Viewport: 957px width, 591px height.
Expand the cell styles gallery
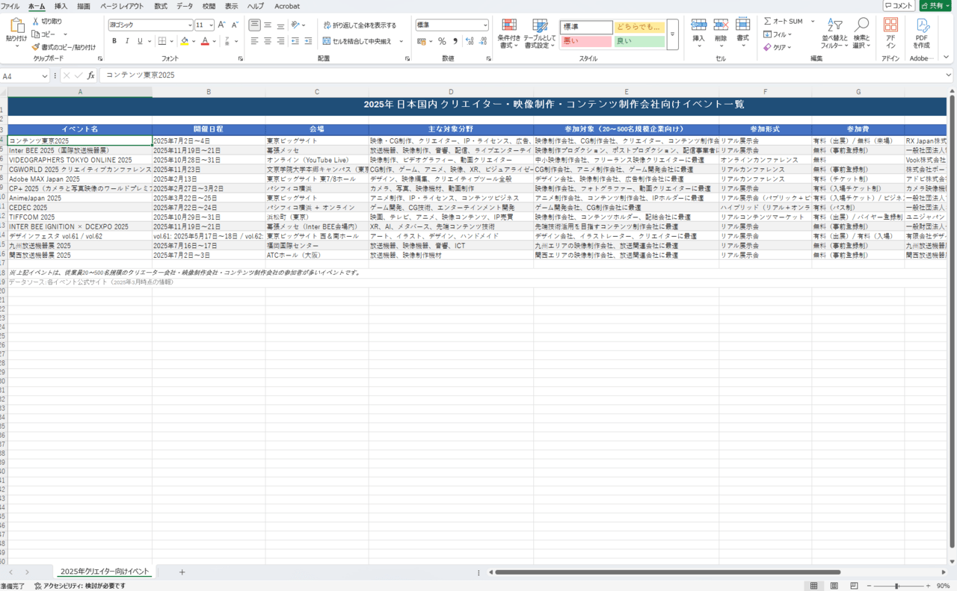[x=672, y=34]
